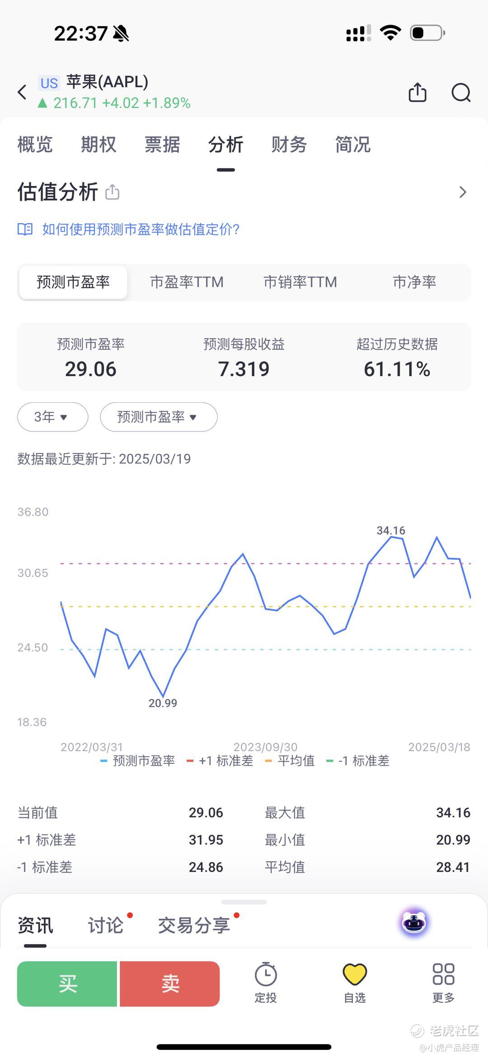Tap the silent bell status icon
488x1059 pixels.
[121, 33]
